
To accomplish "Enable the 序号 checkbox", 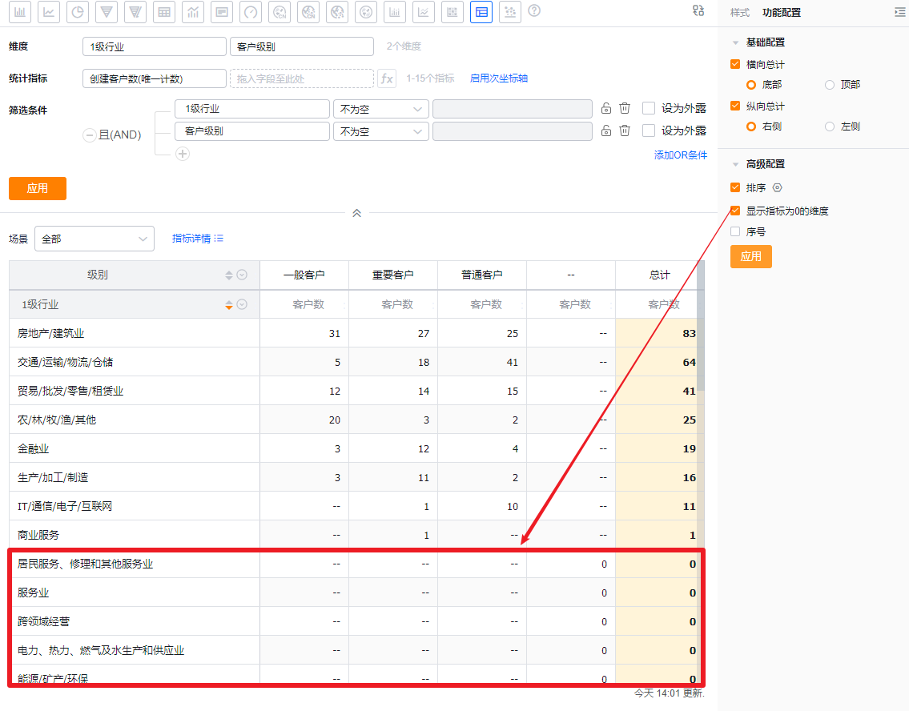I will pyautogui.click(x=735, y=231).
